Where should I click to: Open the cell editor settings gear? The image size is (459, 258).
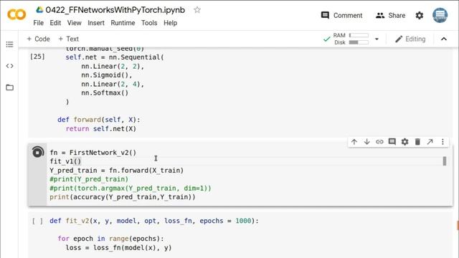click(404, 142)
